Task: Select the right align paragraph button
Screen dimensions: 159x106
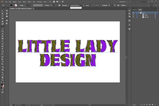Action: coord(114,5)
